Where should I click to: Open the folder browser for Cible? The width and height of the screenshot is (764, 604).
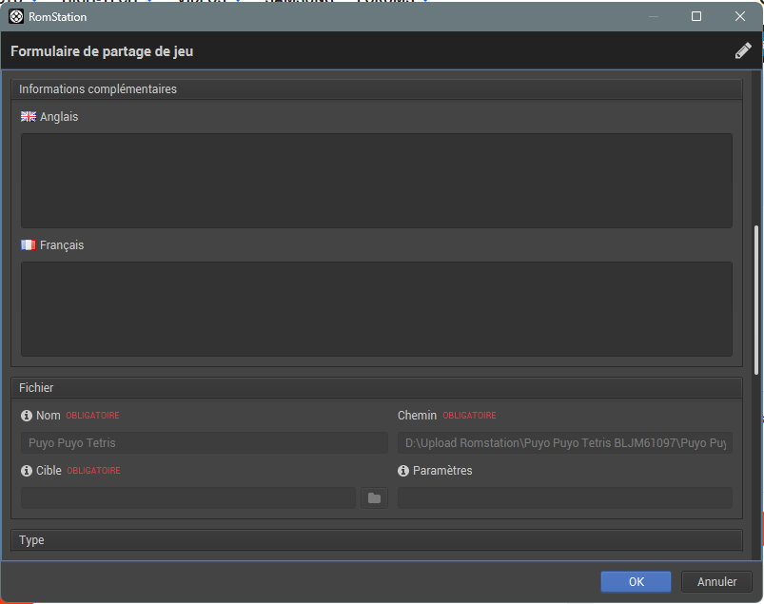tap(374, 497)
